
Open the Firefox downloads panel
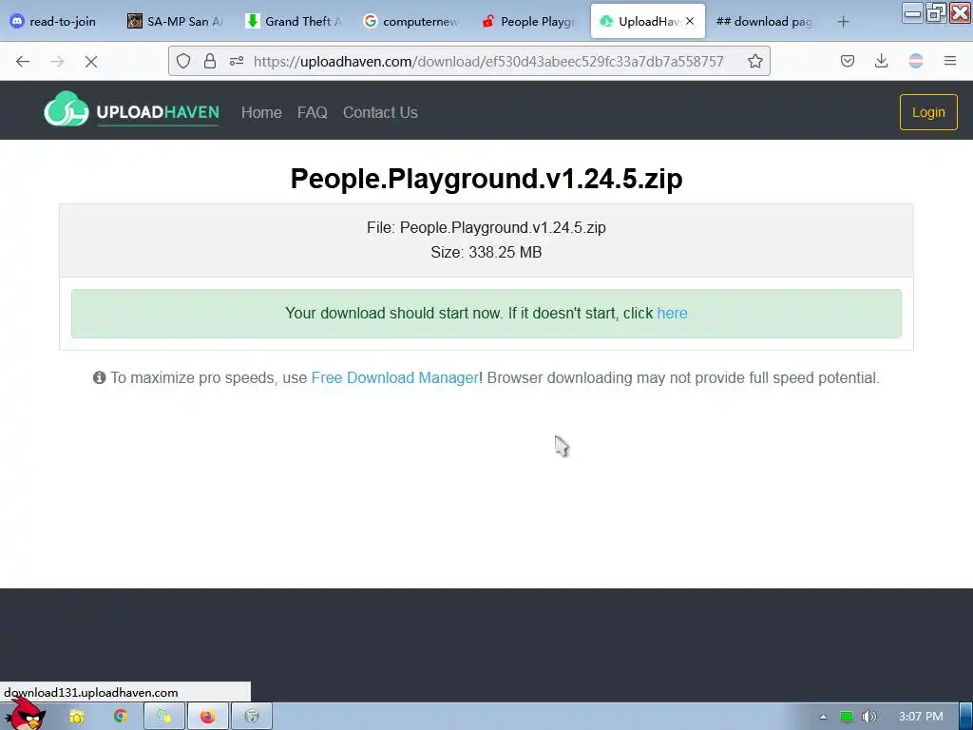coord(881,61)
